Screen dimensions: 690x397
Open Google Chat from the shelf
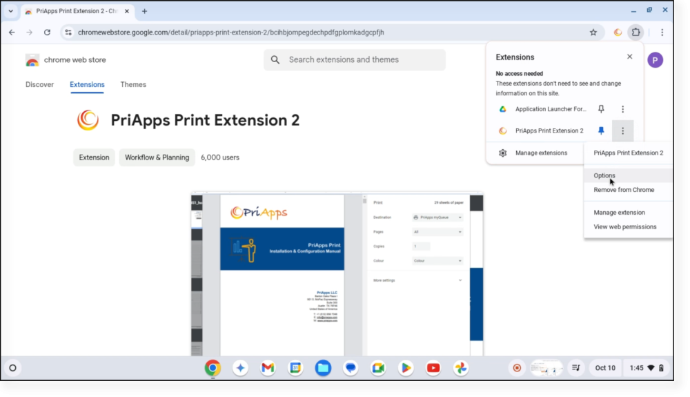tap(351, 368)
